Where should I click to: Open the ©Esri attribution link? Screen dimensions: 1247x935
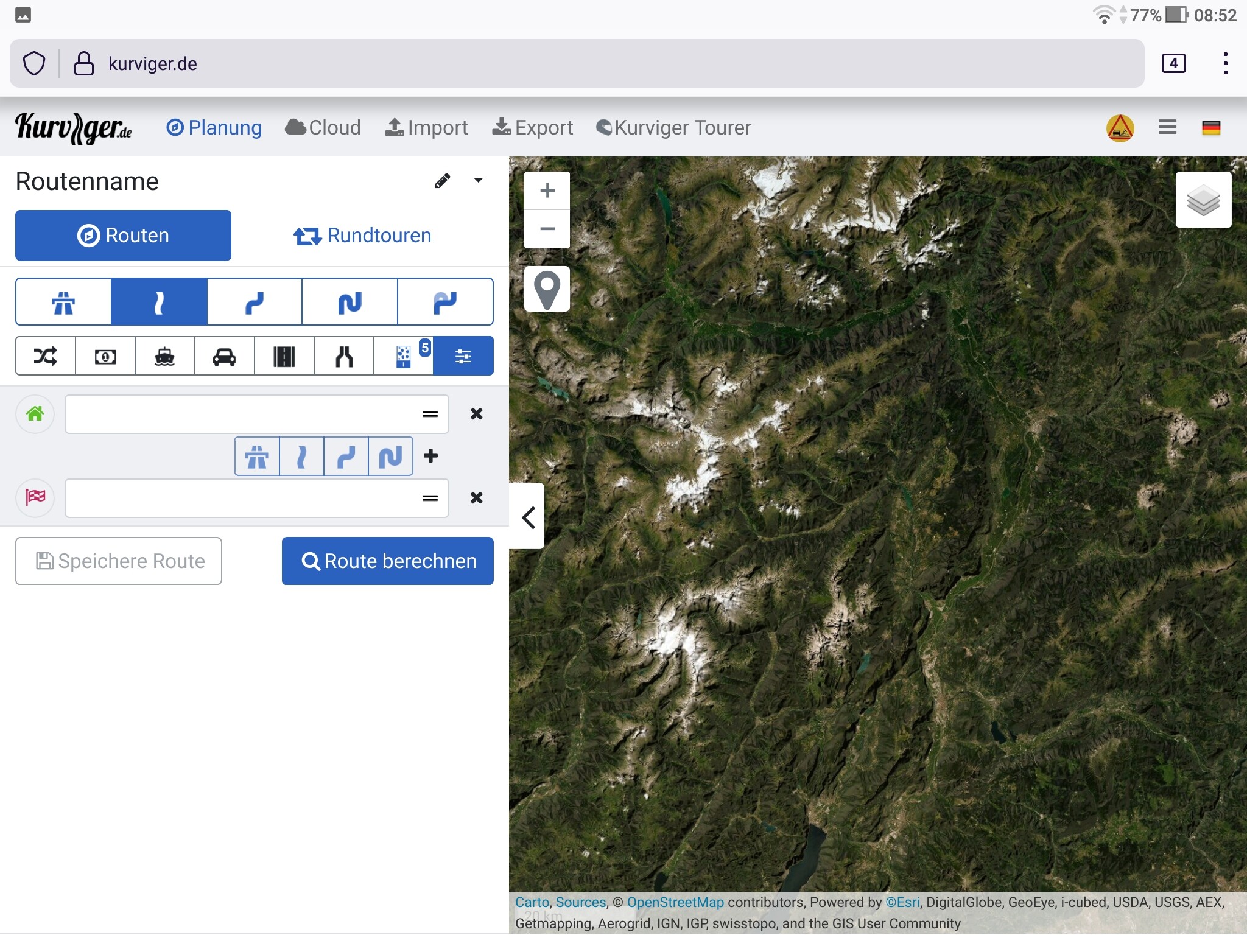903,902
